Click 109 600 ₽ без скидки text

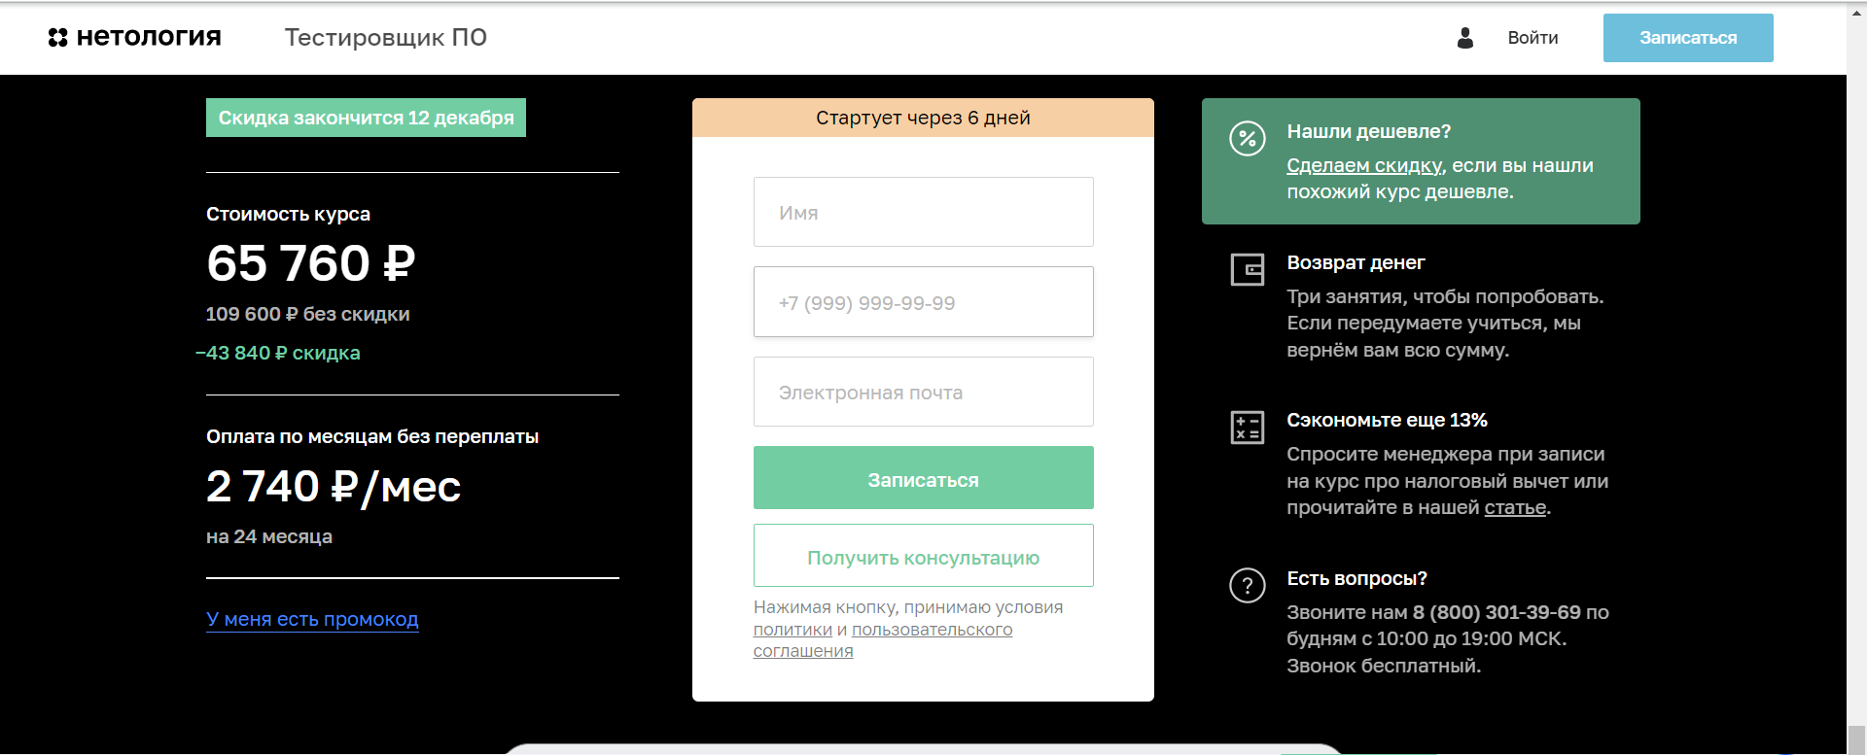point(307,314)
